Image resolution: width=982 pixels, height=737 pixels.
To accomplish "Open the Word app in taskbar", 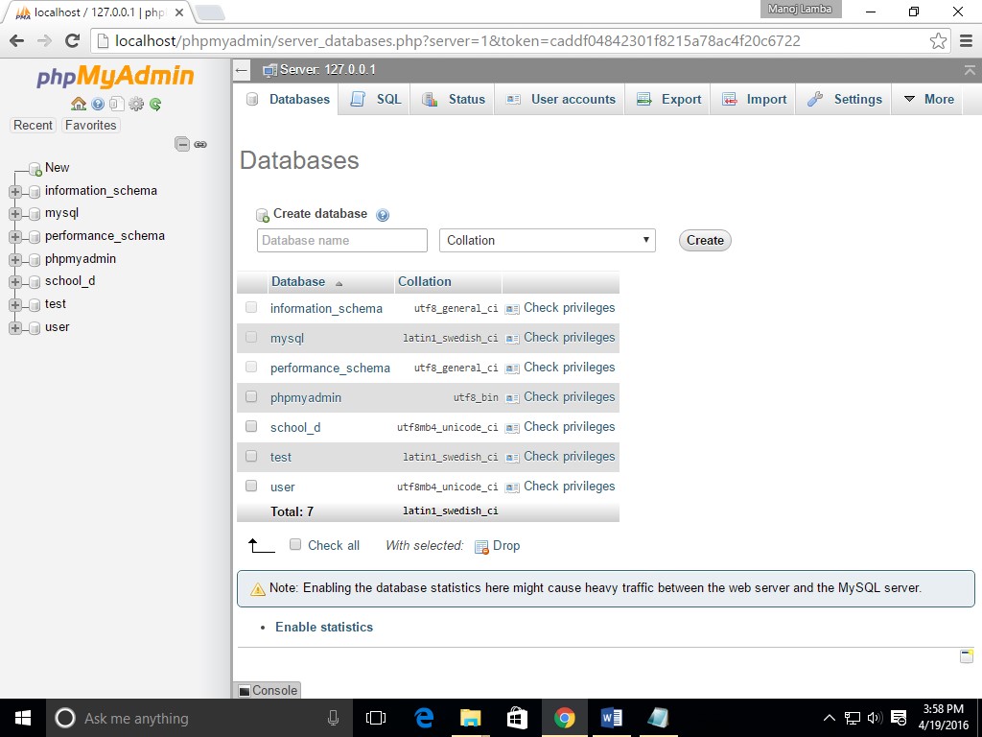I will coord(611,718).
